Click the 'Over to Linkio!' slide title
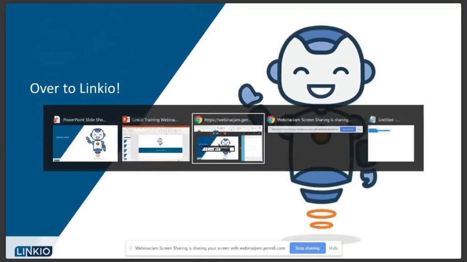Screen dimensions: 467x262 75,88
